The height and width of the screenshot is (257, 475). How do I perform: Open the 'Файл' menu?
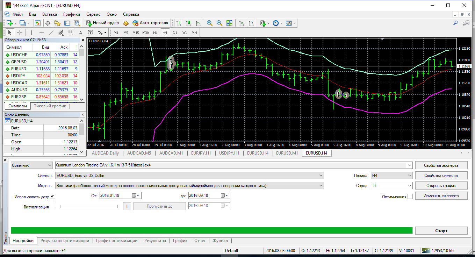click(x=17, y=14)
